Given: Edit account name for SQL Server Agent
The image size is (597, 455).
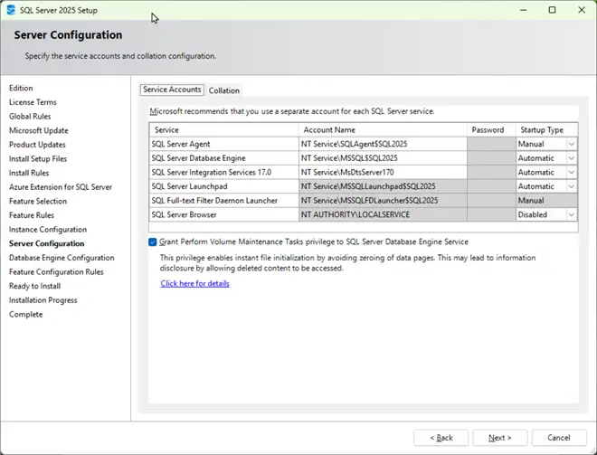Looking at the screenshot, I should (x=383, y=144).
